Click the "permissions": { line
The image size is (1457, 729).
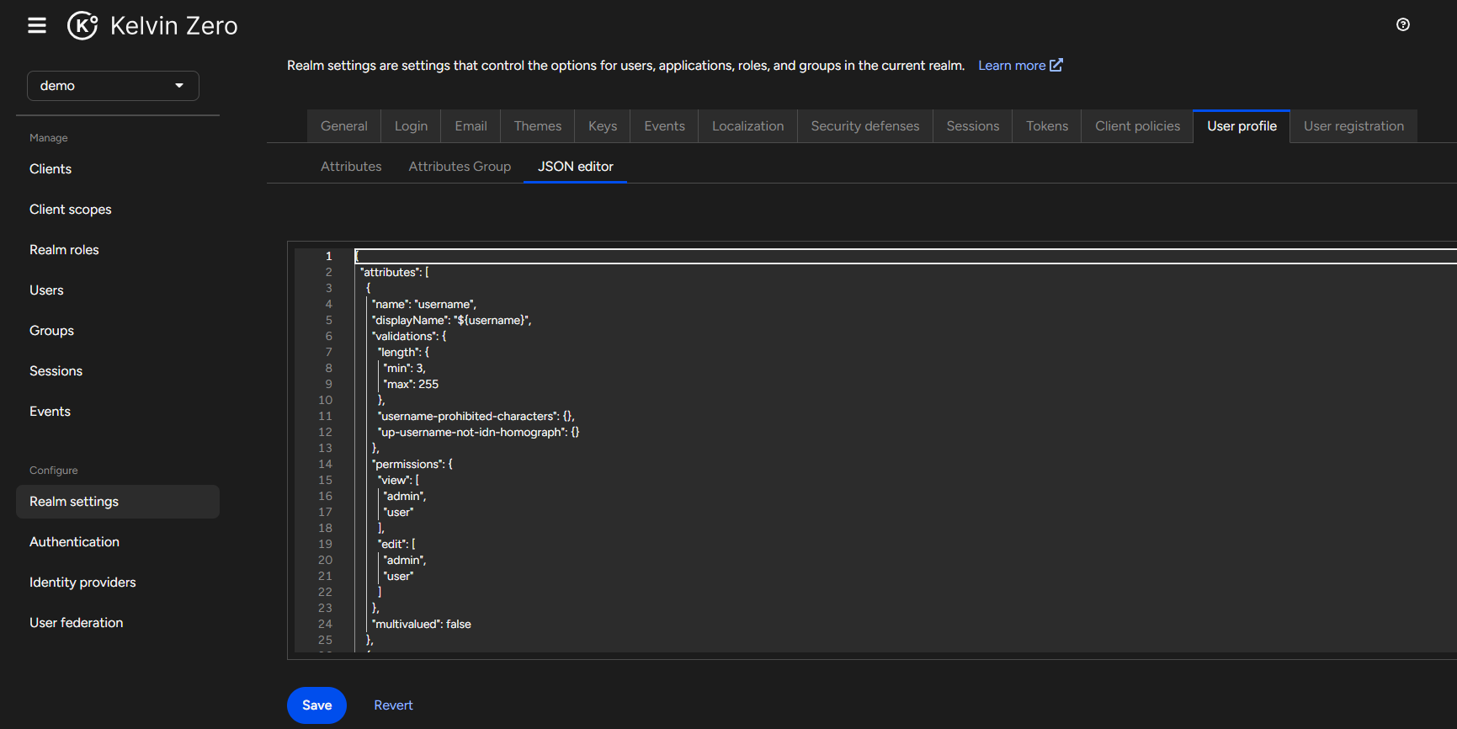(x=412, y=465)
